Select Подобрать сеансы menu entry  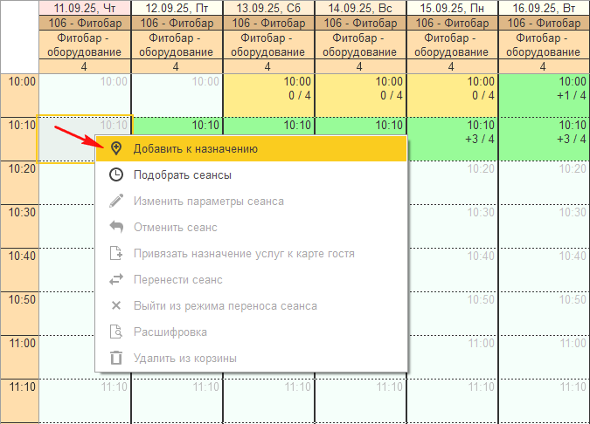(x=252, y=175)
